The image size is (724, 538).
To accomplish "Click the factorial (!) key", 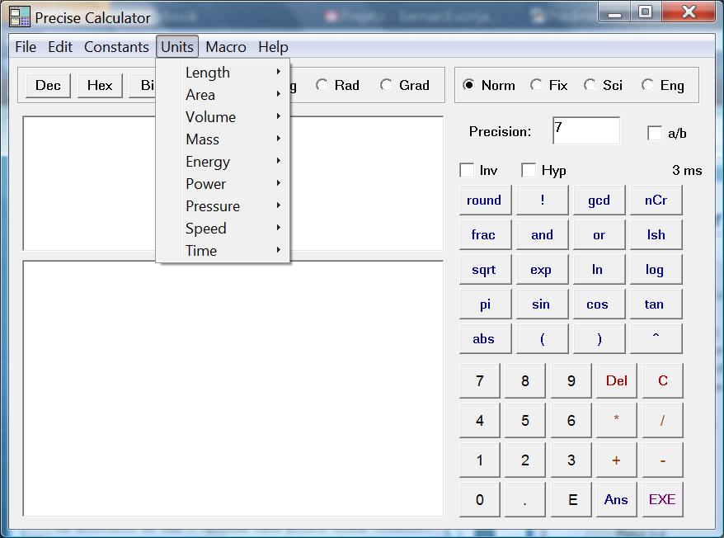I will point(542,201).
